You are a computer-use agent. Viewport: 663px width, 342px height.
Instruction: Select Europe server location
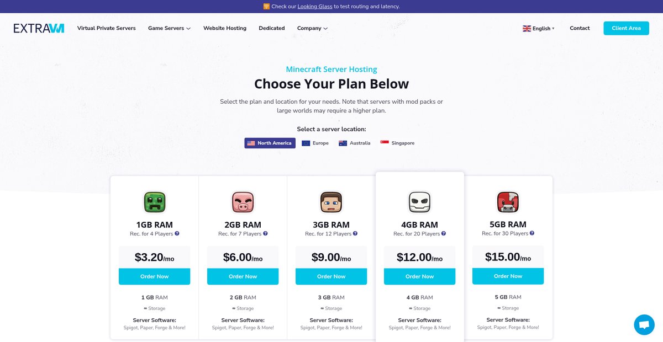(x=315, y=143)
